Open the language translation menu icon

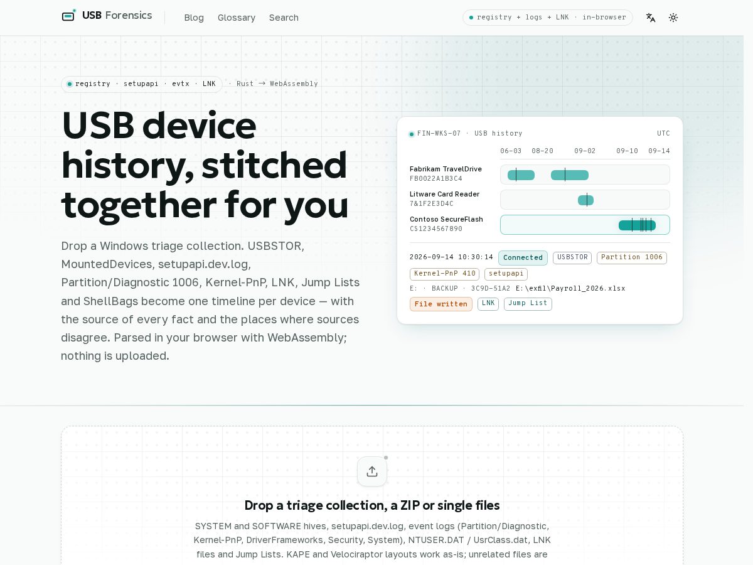click(651, 18)
